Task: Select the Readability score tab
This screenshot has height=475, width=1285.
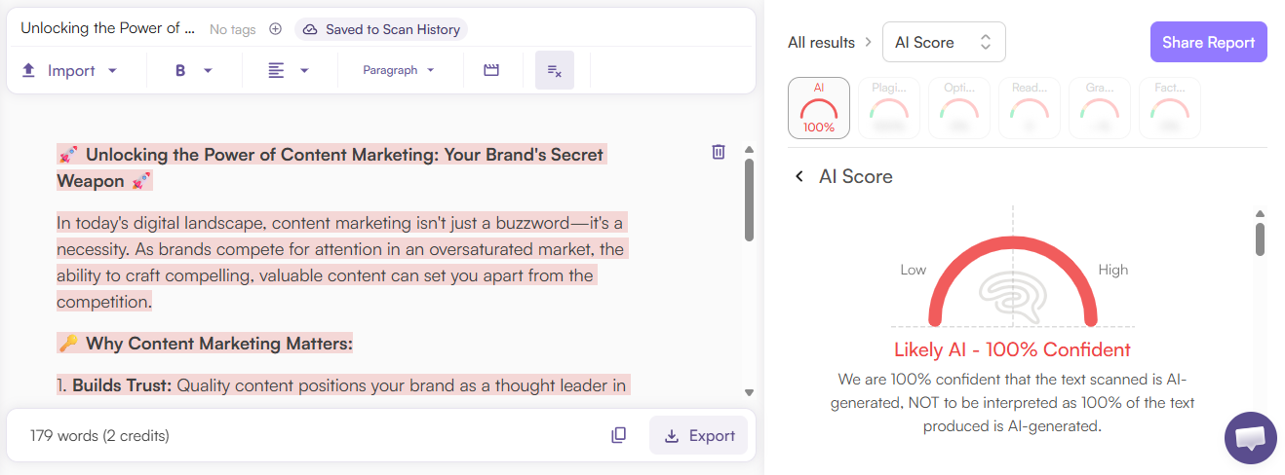Action: pos(1030,108)
